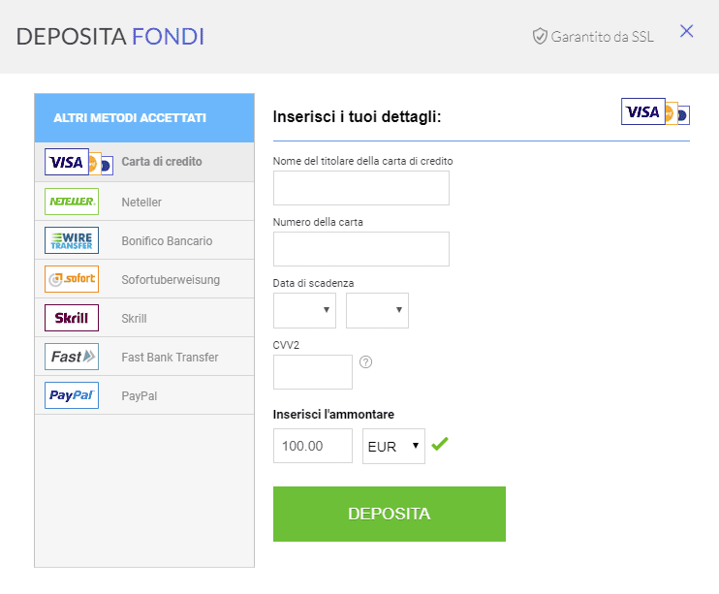Close the Deposita Fondi dialog
This screenshot has height=594, width=719.
pos(686,31)
